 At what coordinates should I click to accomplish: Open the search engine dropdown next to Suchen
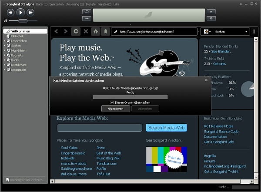tap(207, 32)
